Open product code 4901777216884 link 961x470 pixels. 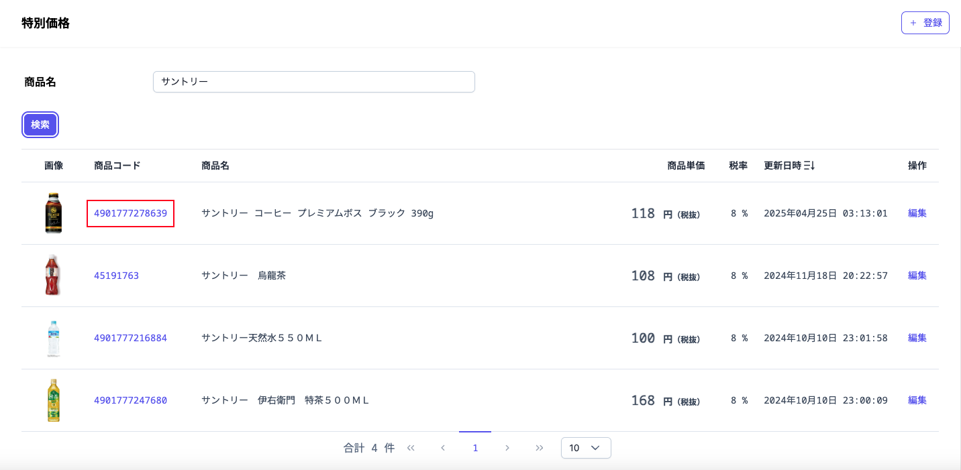click(x=130, y=338)
